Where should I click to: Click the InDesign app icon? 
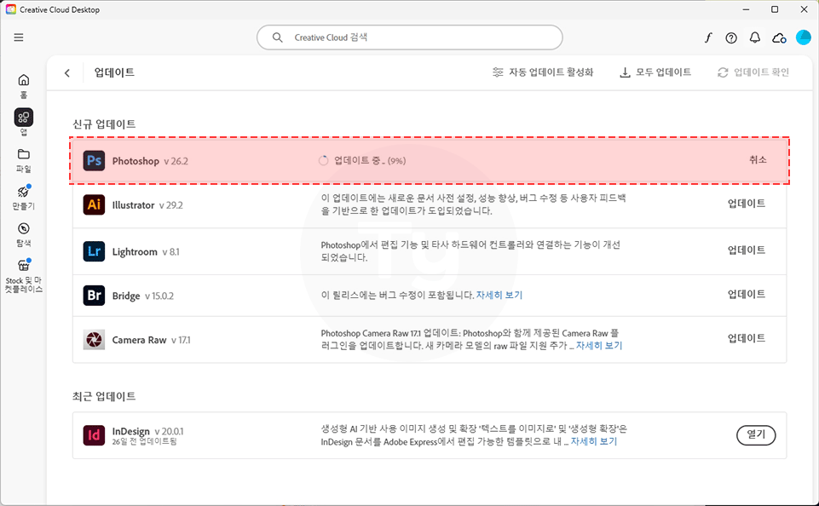(94, 435)
